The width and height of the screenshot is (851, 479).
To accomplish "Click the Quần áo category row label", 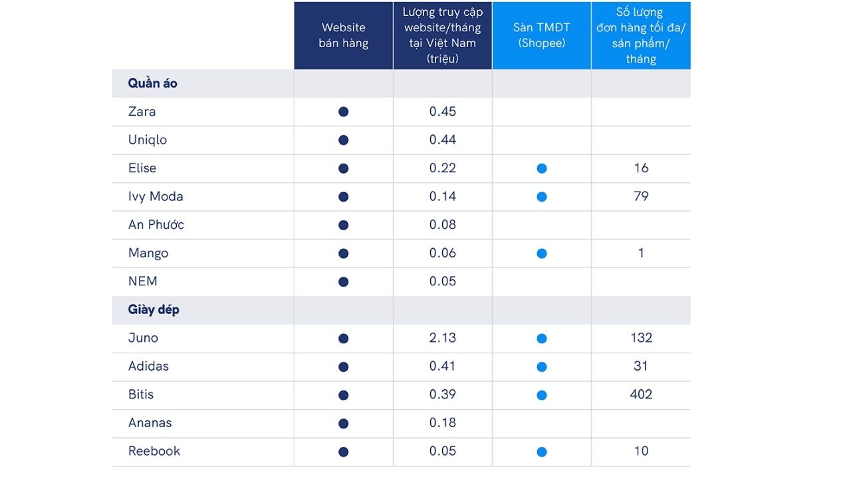I will click(152, 84).
